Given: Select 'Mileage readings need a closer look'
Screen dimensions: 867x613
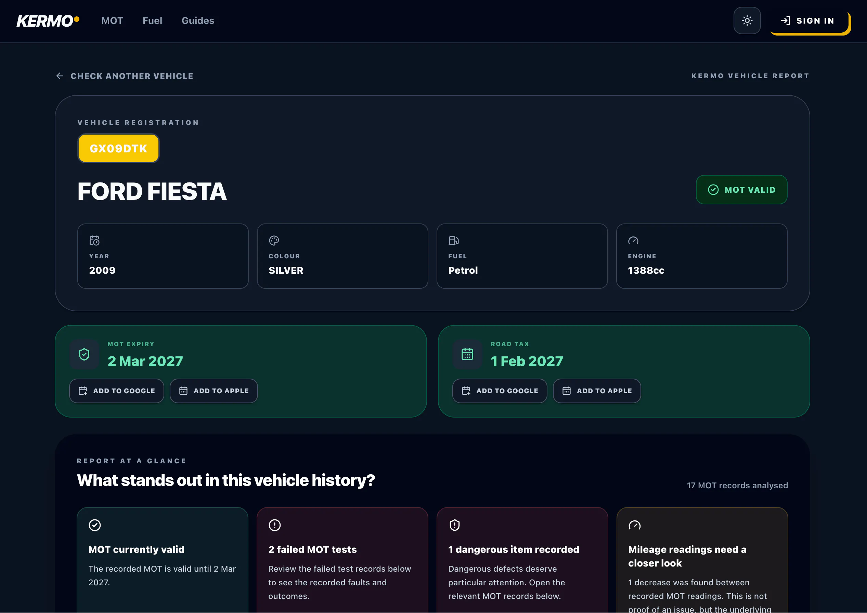Looking at the screenshot, I should coord(687,556).
